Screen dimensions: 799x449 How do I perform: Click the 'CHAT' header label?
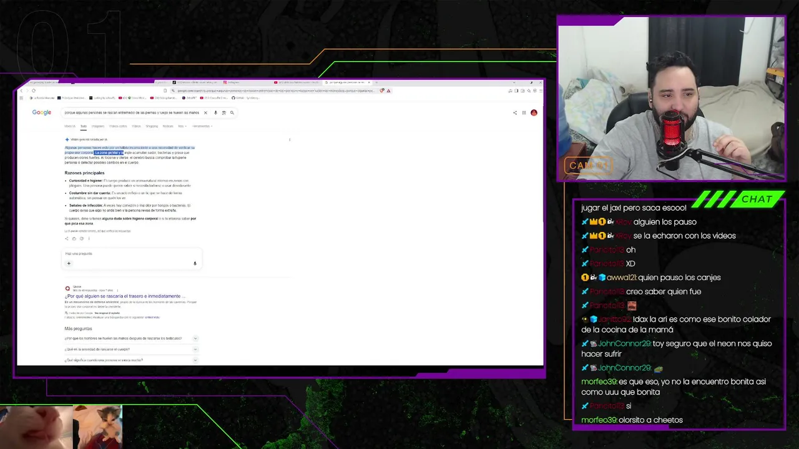point(757,199)
